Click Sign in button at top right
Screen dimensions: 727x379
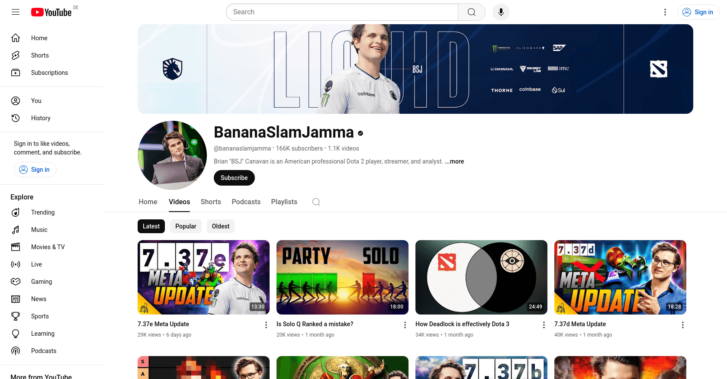pyautogui.click(x=698, y=12)
